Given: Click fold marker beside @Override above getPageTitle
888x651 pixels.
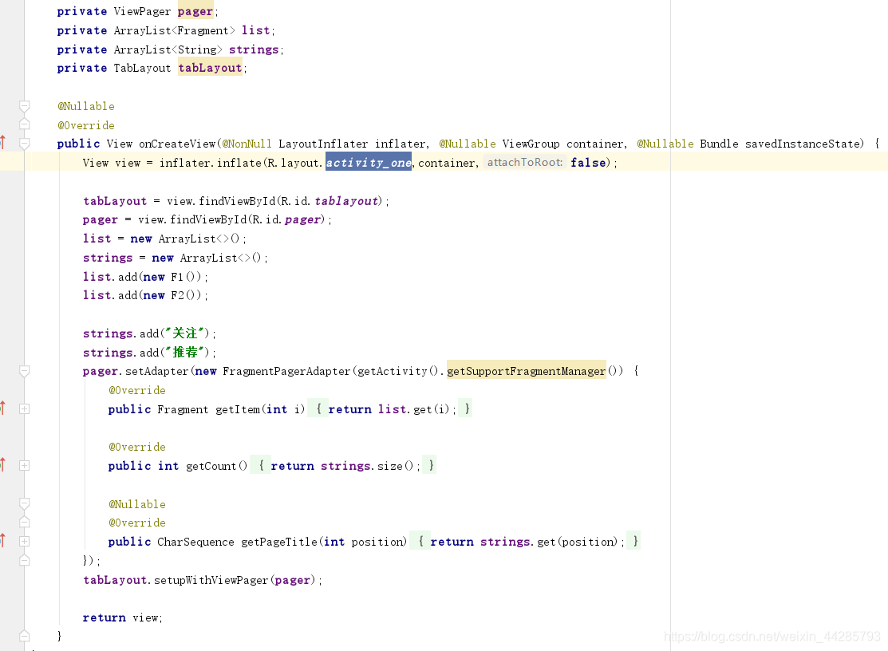Looking at the screenshot, I should coord(25,522).
